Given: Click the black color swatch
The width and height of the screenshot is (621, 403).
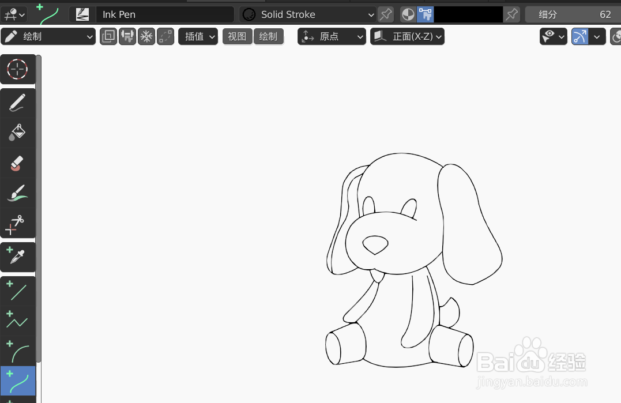Looking at the screenshot, I should pyautogui.click(x=468, y=14).
